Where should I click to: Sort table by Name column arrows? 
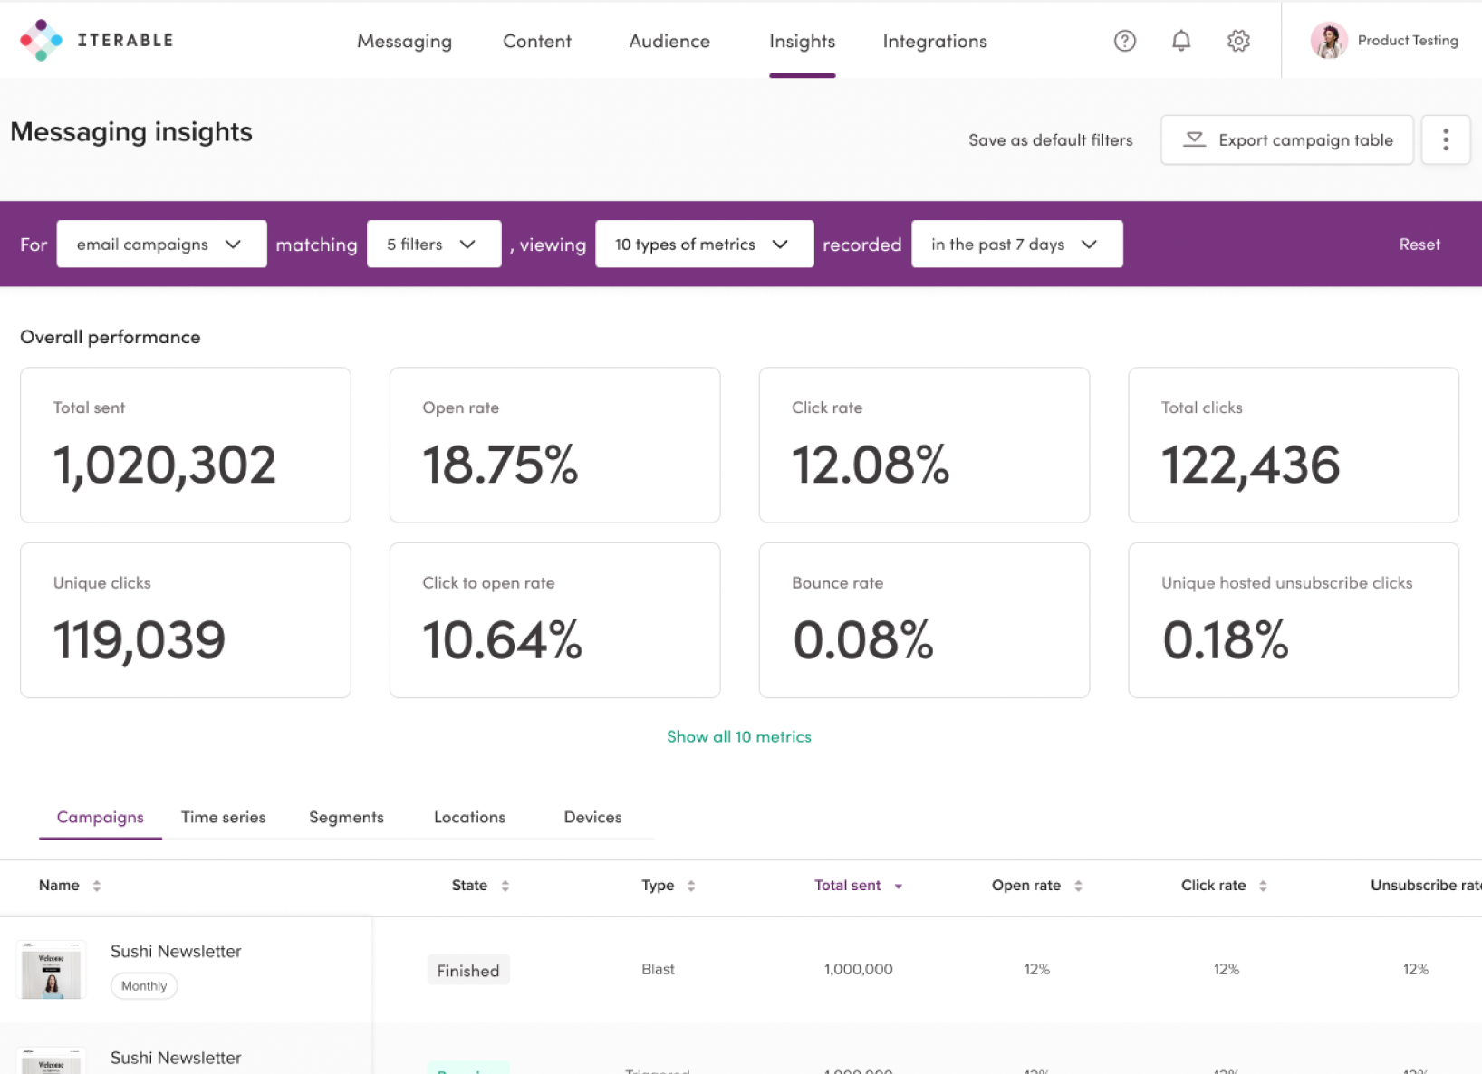pos(97,886)
